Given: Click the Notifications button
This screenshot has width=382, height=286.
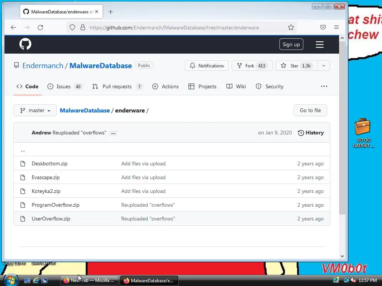Looking at the screenshot, I should pyautogui.click(x=207, y=66).
